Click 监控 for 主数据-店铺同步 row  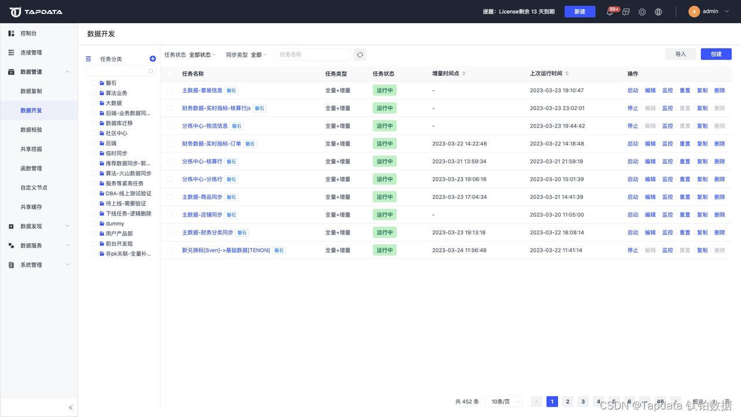pos(667,215)
